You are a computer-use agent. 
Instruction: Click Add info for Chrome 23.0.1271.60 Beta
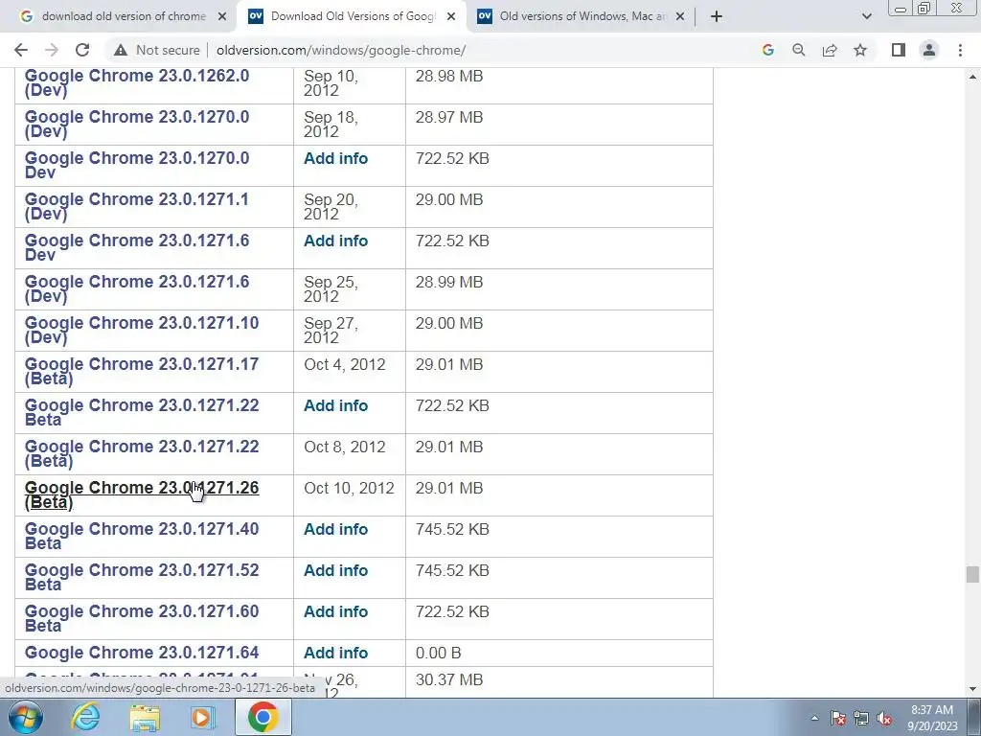[336, 612]
